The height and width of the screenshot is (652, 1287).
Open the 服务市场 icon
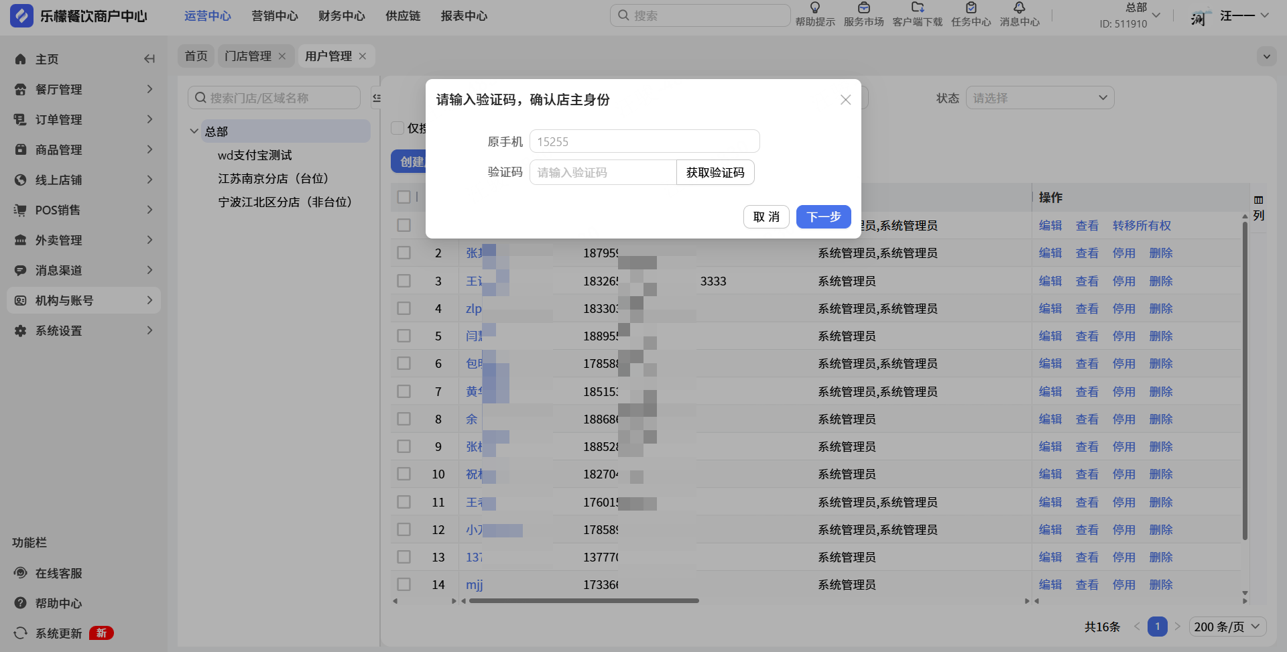[863, 8]
